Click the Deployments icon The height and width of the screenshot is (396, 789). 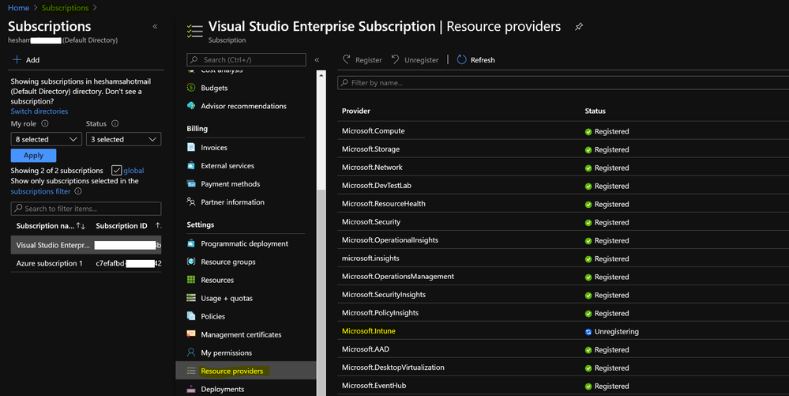(191, 389)
